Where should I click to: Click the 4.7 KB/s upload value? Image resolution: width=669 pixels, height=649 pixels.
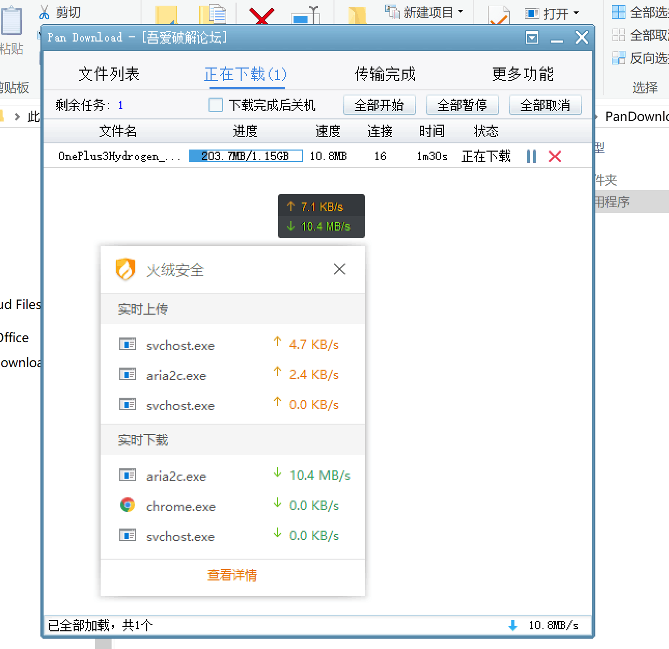[314, 344]
